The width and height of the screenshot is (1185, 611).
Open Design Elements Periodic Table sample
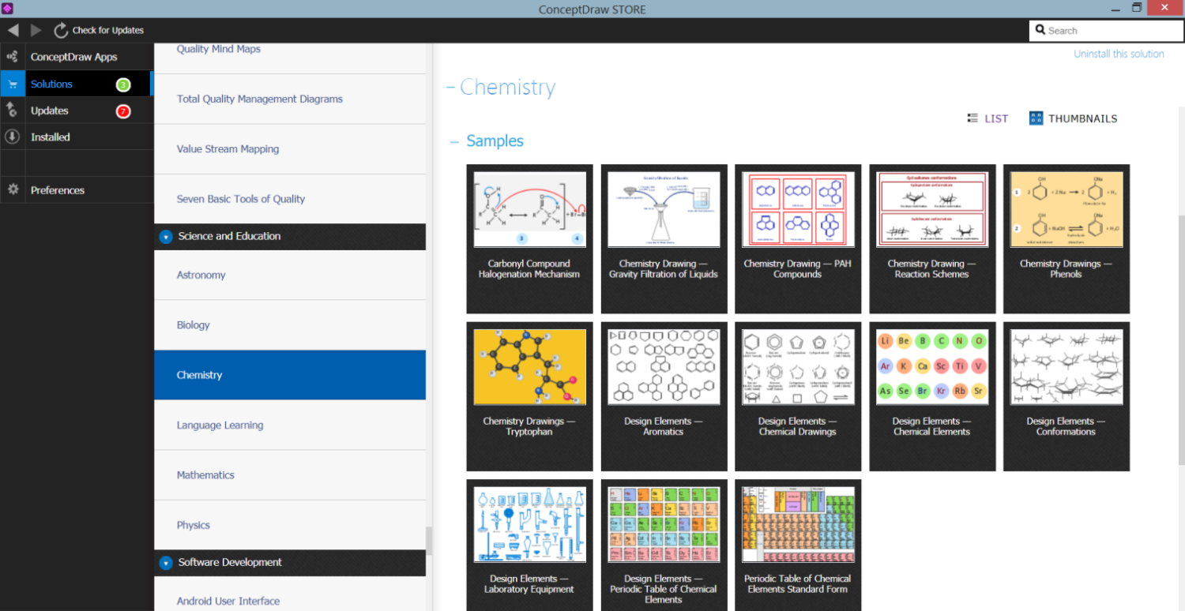(664, 545)
